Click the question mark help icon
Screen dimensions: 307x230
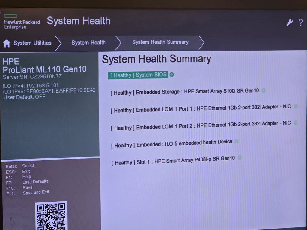coord(301,22)
